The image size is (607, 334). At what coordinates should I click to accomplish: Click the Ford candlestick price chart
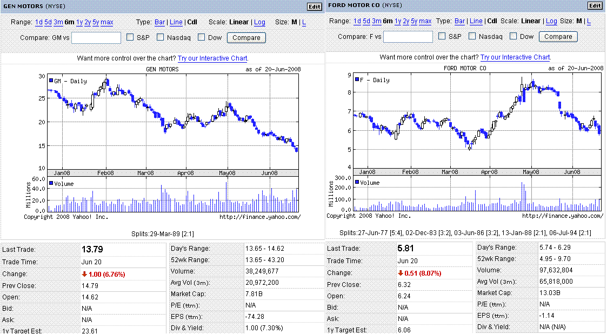pyautogui.click(x=477, y=121)
